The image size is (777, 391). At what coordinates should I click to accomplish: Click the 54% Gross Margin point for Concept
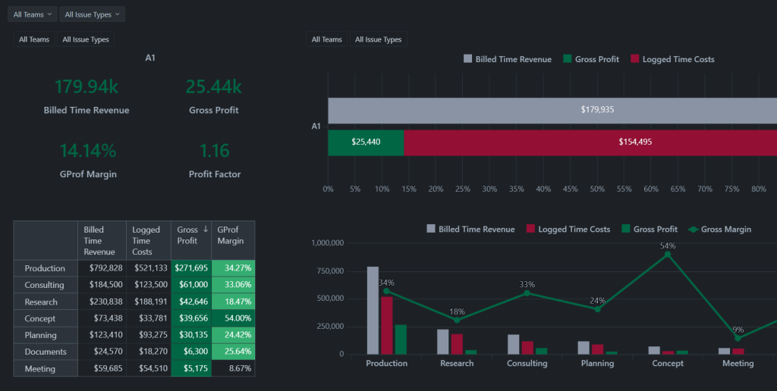pyautogui.click(x=668, y=255)
